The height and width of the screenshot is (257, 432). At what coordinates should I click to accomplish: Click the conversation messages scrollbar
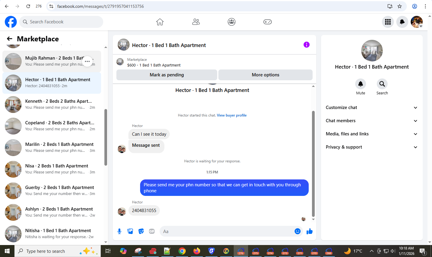[x=313, y=164]
